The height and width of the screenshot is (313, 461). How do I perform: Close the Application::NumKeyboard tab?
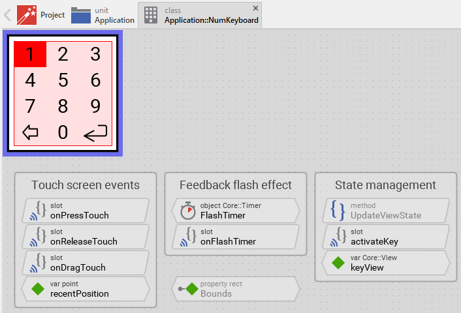pyautogui.click(x=255, y=8)
